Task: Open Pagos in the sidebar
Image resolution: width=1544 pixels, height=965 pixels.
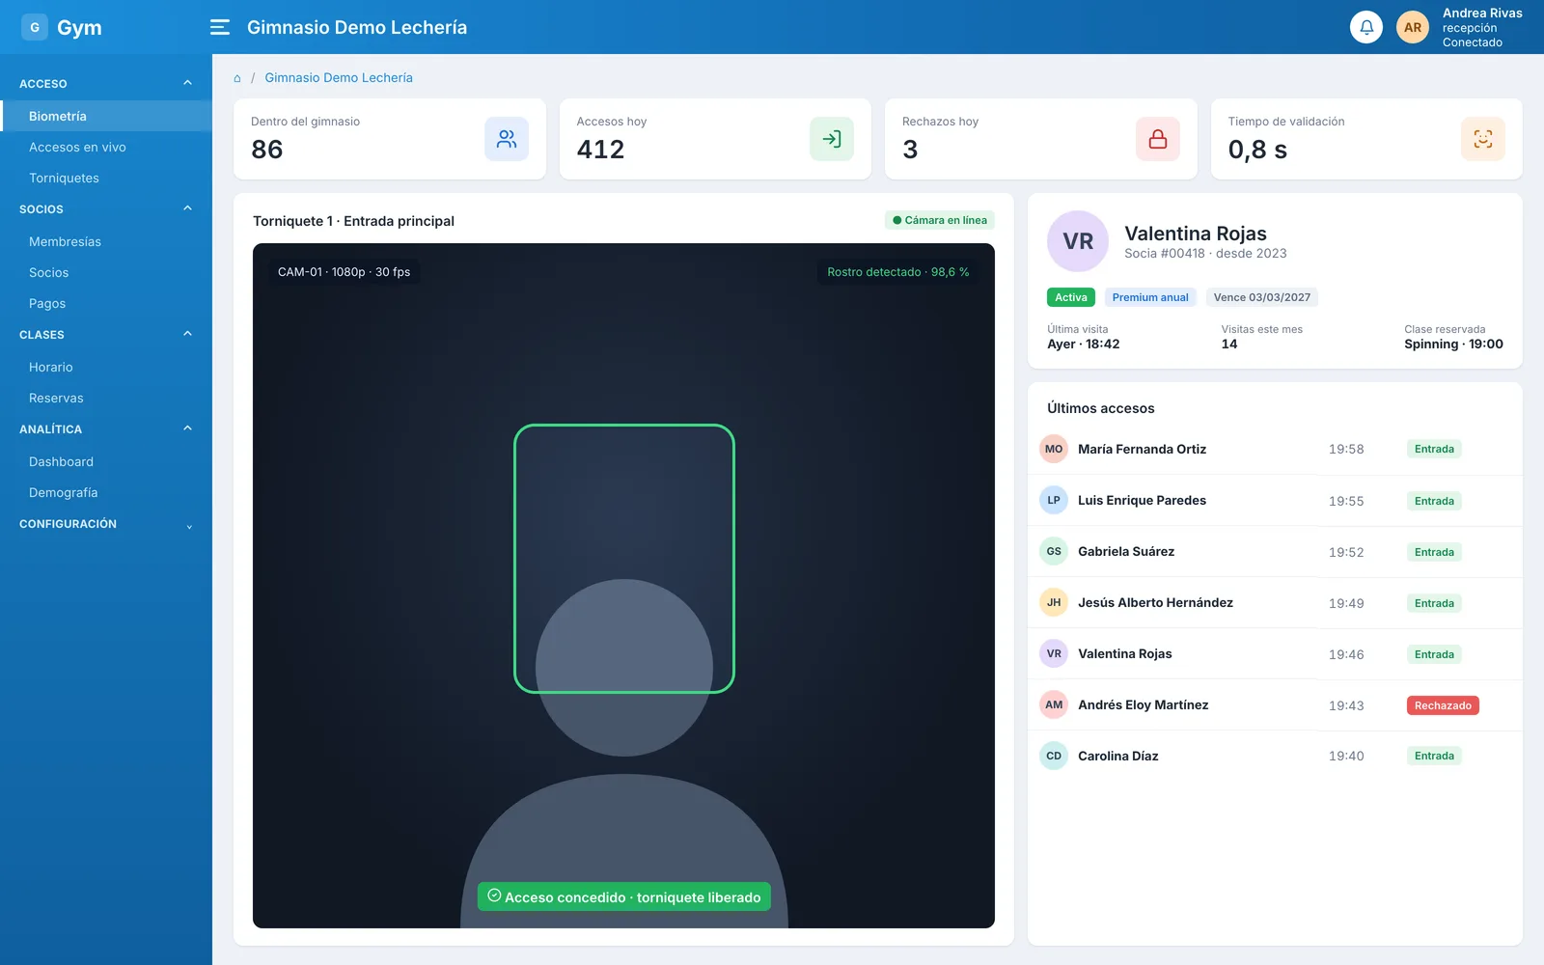Action: pos(106,303)
